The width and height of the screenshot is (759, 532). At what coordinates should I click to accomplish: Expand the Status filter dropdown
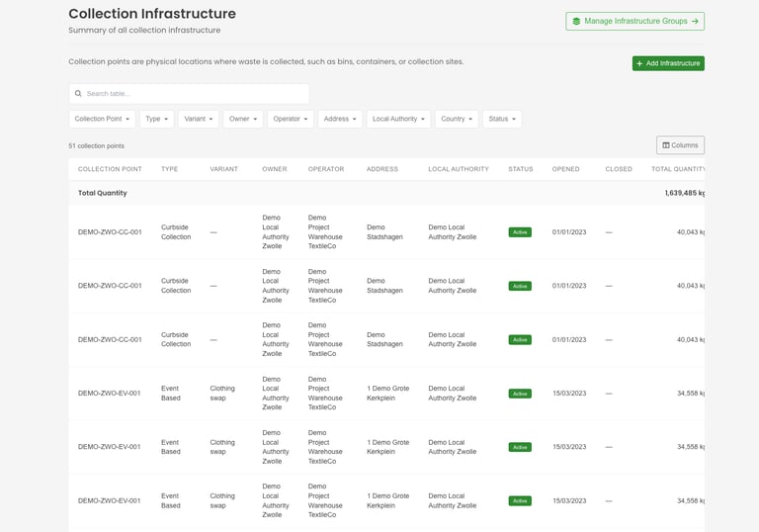(502, 119)
